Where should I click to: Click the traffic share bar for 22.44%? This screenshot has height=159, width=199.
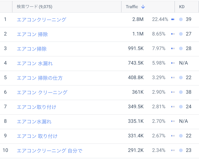pos(173,19)
